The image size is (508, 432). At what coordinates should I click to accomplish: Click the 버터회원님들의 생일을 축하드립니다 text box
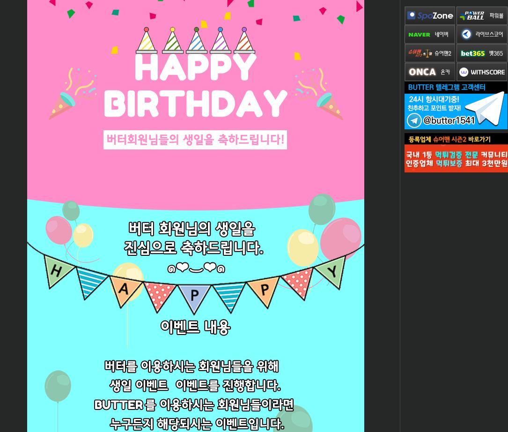(x=195, y=140)
